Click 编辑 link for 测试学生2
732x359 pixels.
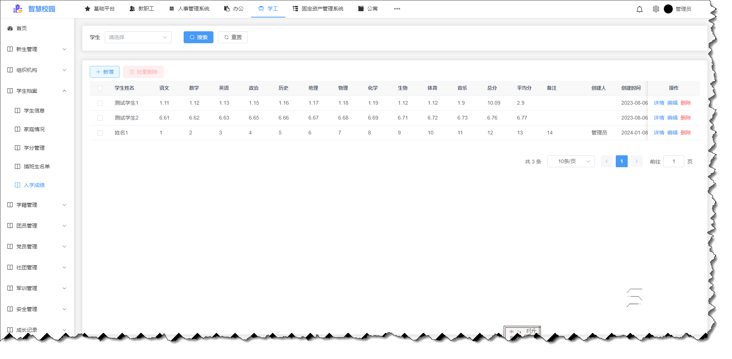pyautogui.click(x=672, y=118)
